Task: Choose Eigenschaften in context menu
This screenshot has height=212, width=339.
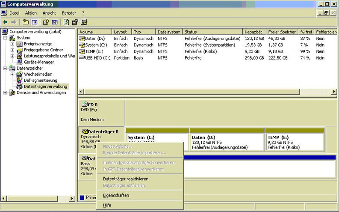Action: [140, 195]
